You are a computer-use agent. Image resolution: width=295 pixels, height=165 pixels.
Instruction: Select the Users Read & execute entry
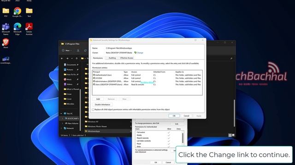147,84
